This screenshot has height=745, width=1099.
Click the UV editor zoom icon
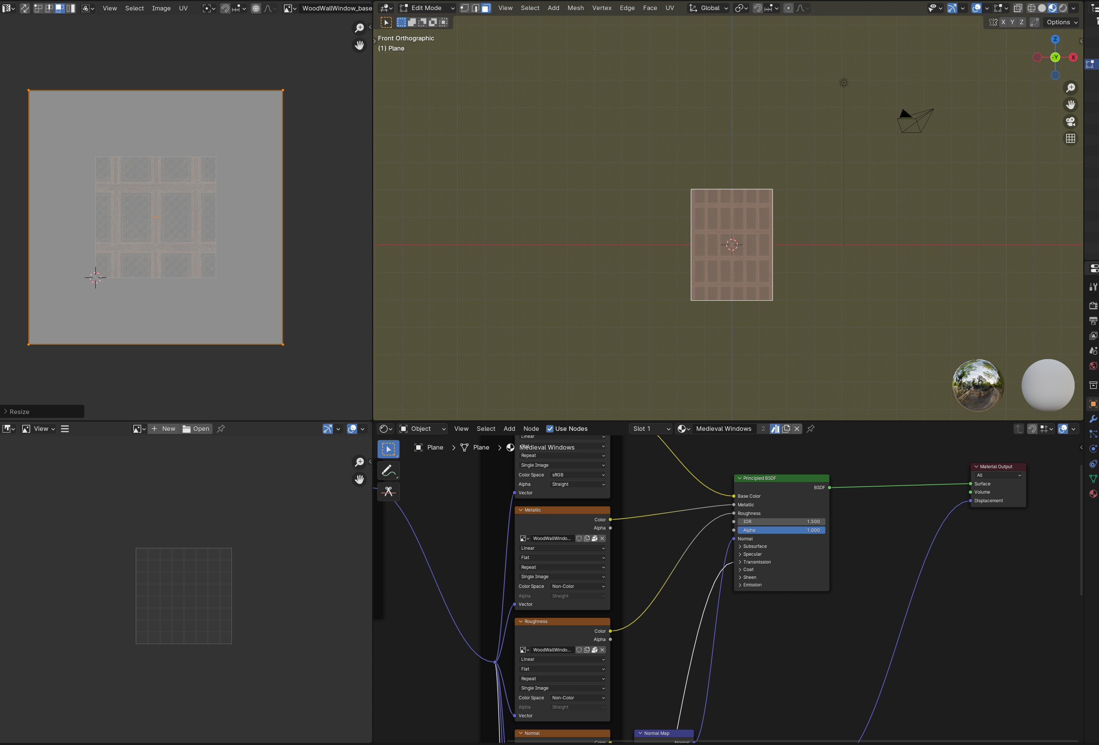(359, 28)
